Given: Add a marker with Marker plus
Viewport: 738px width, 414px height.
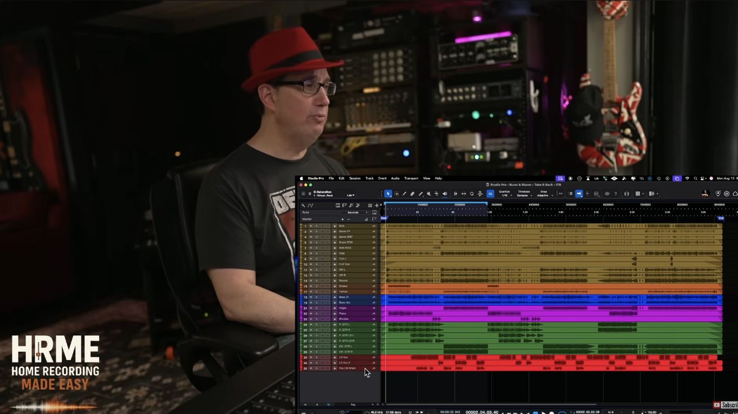Looking at the screenshot, I should click(x=342, y=219).
